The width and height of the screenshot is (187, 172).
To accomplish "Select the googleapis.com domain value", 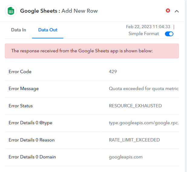I will click(x=126, y=157).
